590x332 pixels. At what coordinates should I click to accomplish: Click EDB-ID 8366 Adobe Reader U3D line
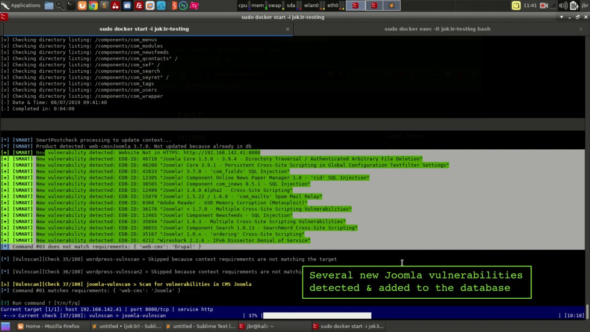(x=154, y=203)
